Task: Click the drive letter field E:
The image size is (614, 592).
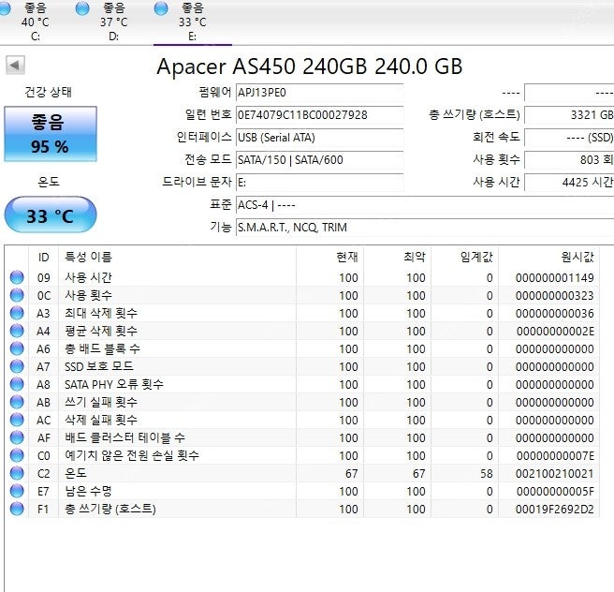Action: (x=319, y=182)
